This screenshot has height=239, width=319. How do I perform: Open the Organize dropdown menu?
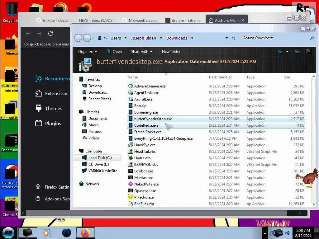[x=88, y=52]
